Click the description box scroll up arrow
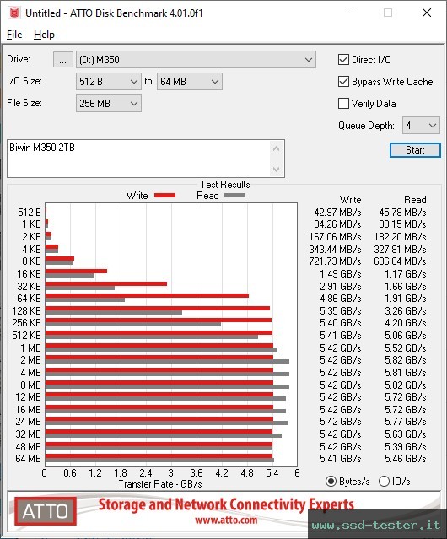This screenshot has width=447, height=539. pyautogui.click(x=277, y=148)
